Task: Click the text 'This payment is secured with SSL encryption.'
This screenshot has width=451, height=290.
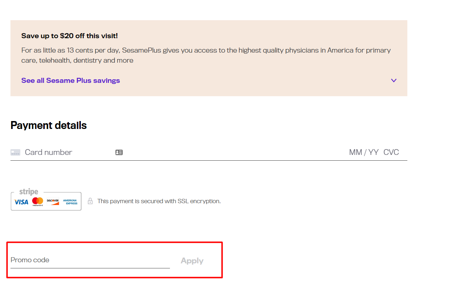Action: pos(159,201)
